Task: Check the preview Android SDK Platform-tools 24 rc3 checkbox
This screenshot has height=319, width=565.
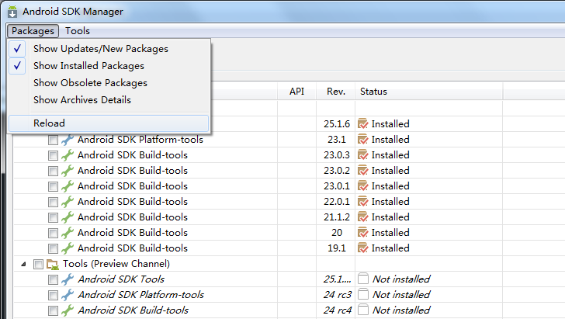Action: coord(53,295)
